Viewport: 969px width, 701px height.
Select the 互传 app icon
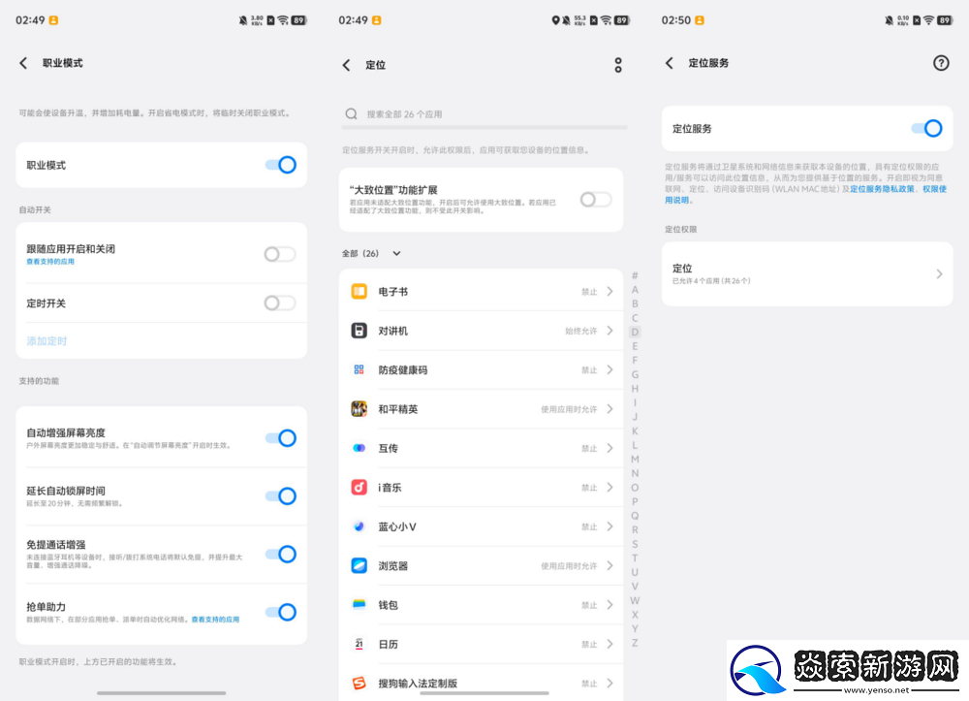click(359, 448)
